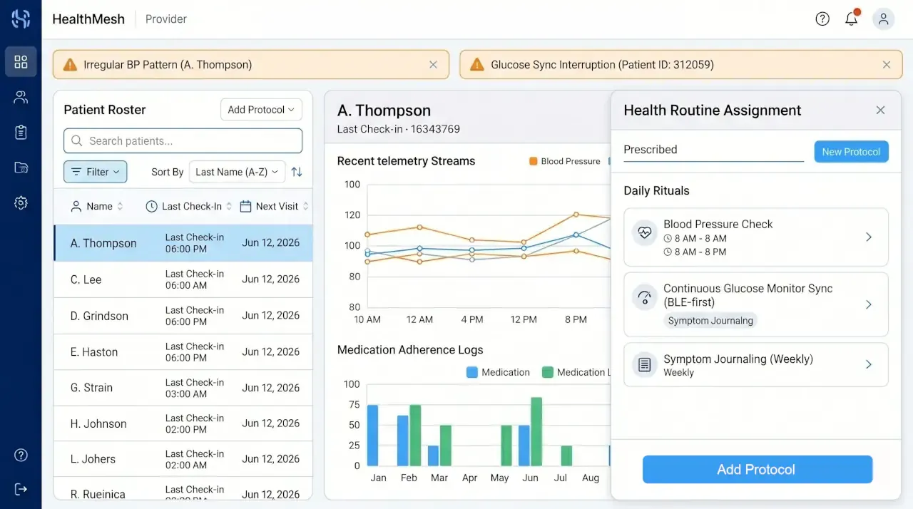The height and width of the screenshot is (509, 913).
Task: Click the Symptom Journaling document icon
Action: (x=645, y=365)
